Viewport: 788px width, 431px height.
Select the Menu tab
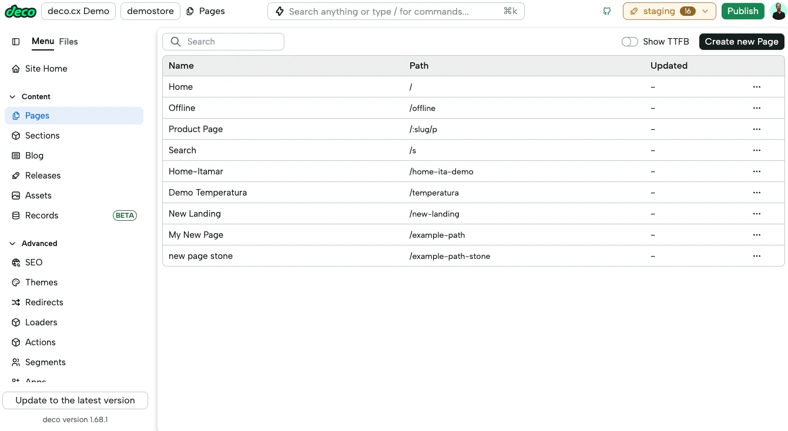(x=42, y=41)
